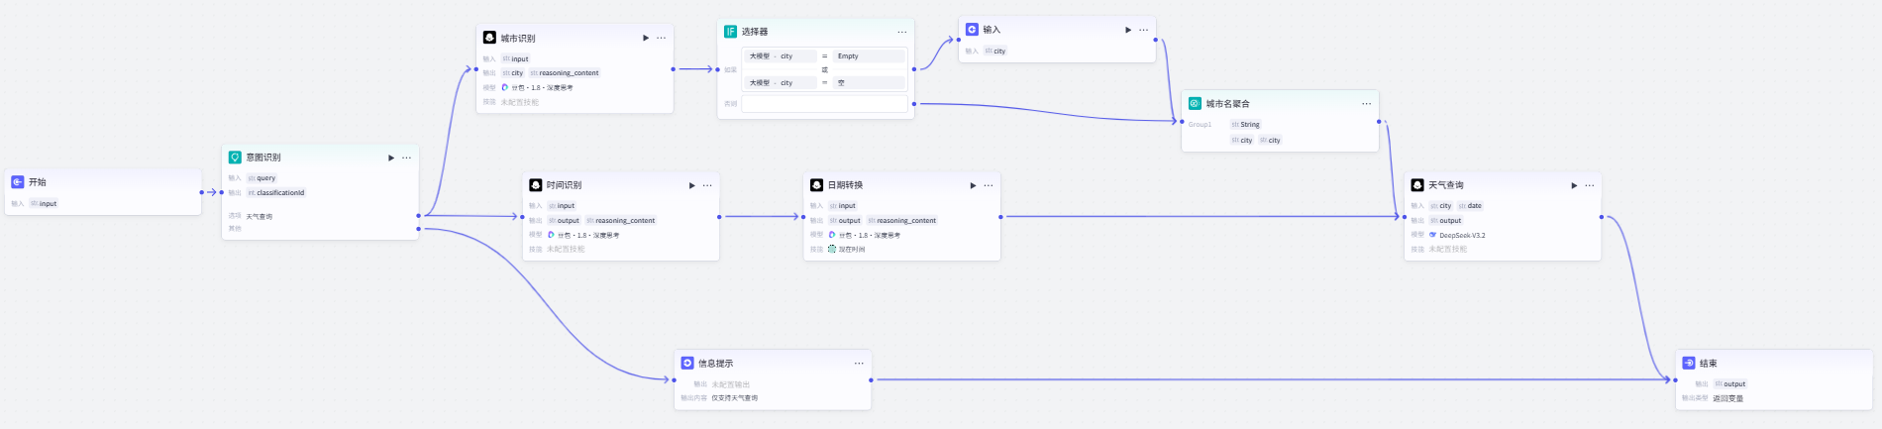Click the 开始 node start icon
1882x429 pixels.
(18, 182)
